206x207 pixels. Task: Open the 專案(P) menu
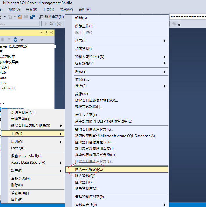click(31, 10)
